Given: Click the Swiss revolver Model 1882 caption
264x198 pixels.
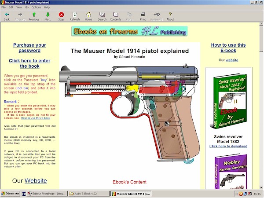Looking at the screenshot, I should pos(228,139).
